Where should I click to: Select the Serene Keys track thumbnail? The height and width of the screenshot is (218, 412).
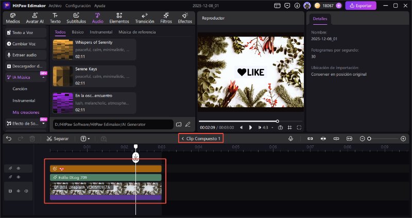[x=63, y=76]
